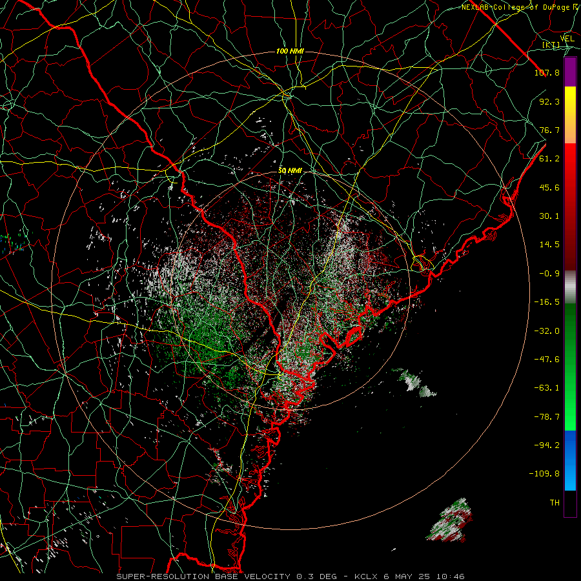Click the purple color bar segment
Image resolution: width=581 pixels, height=581 pixels.
click(x=570, y=72)
